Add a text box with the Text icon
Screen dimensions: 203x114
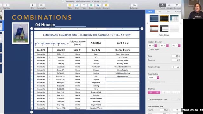pyautogui.click(x=84, y=5)
